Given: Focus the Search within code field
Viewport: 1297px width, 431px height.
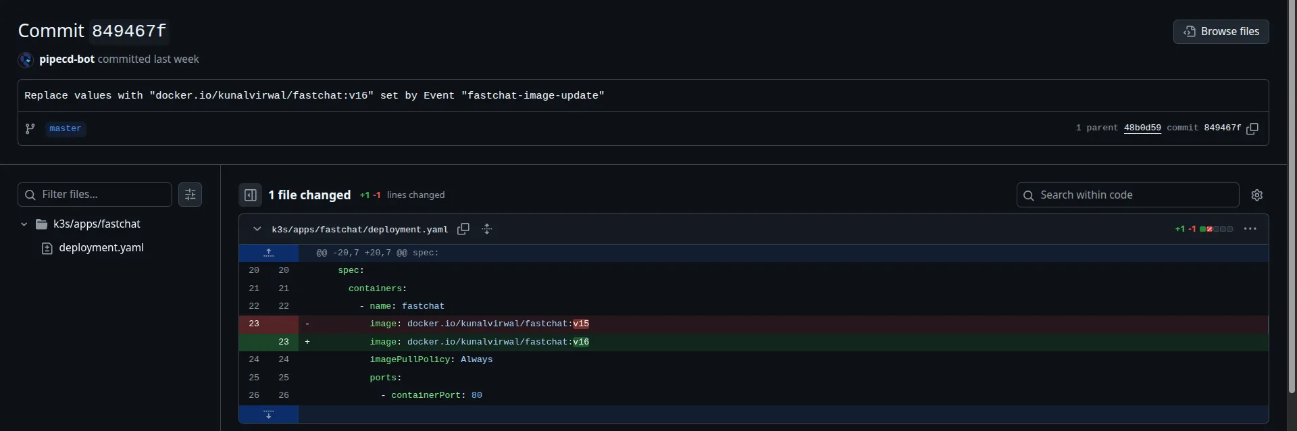Looking at the screenshot, I should (x=1127, y=195).
